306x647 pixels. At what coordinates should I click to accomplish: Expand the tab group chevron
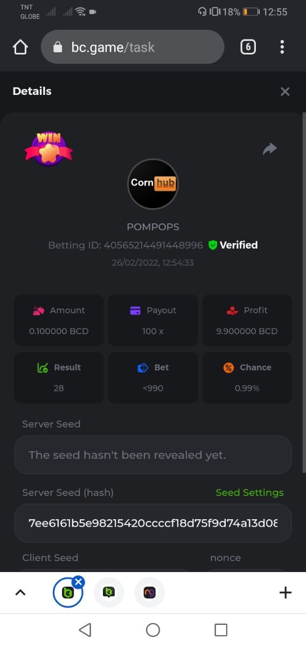point(20,593)
